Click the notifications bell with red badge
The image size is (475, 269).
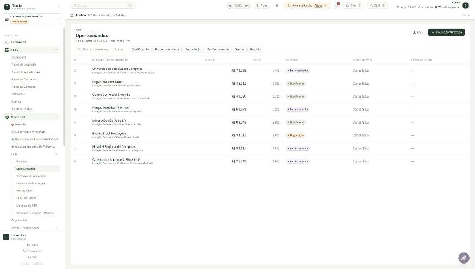pos(337,5)
